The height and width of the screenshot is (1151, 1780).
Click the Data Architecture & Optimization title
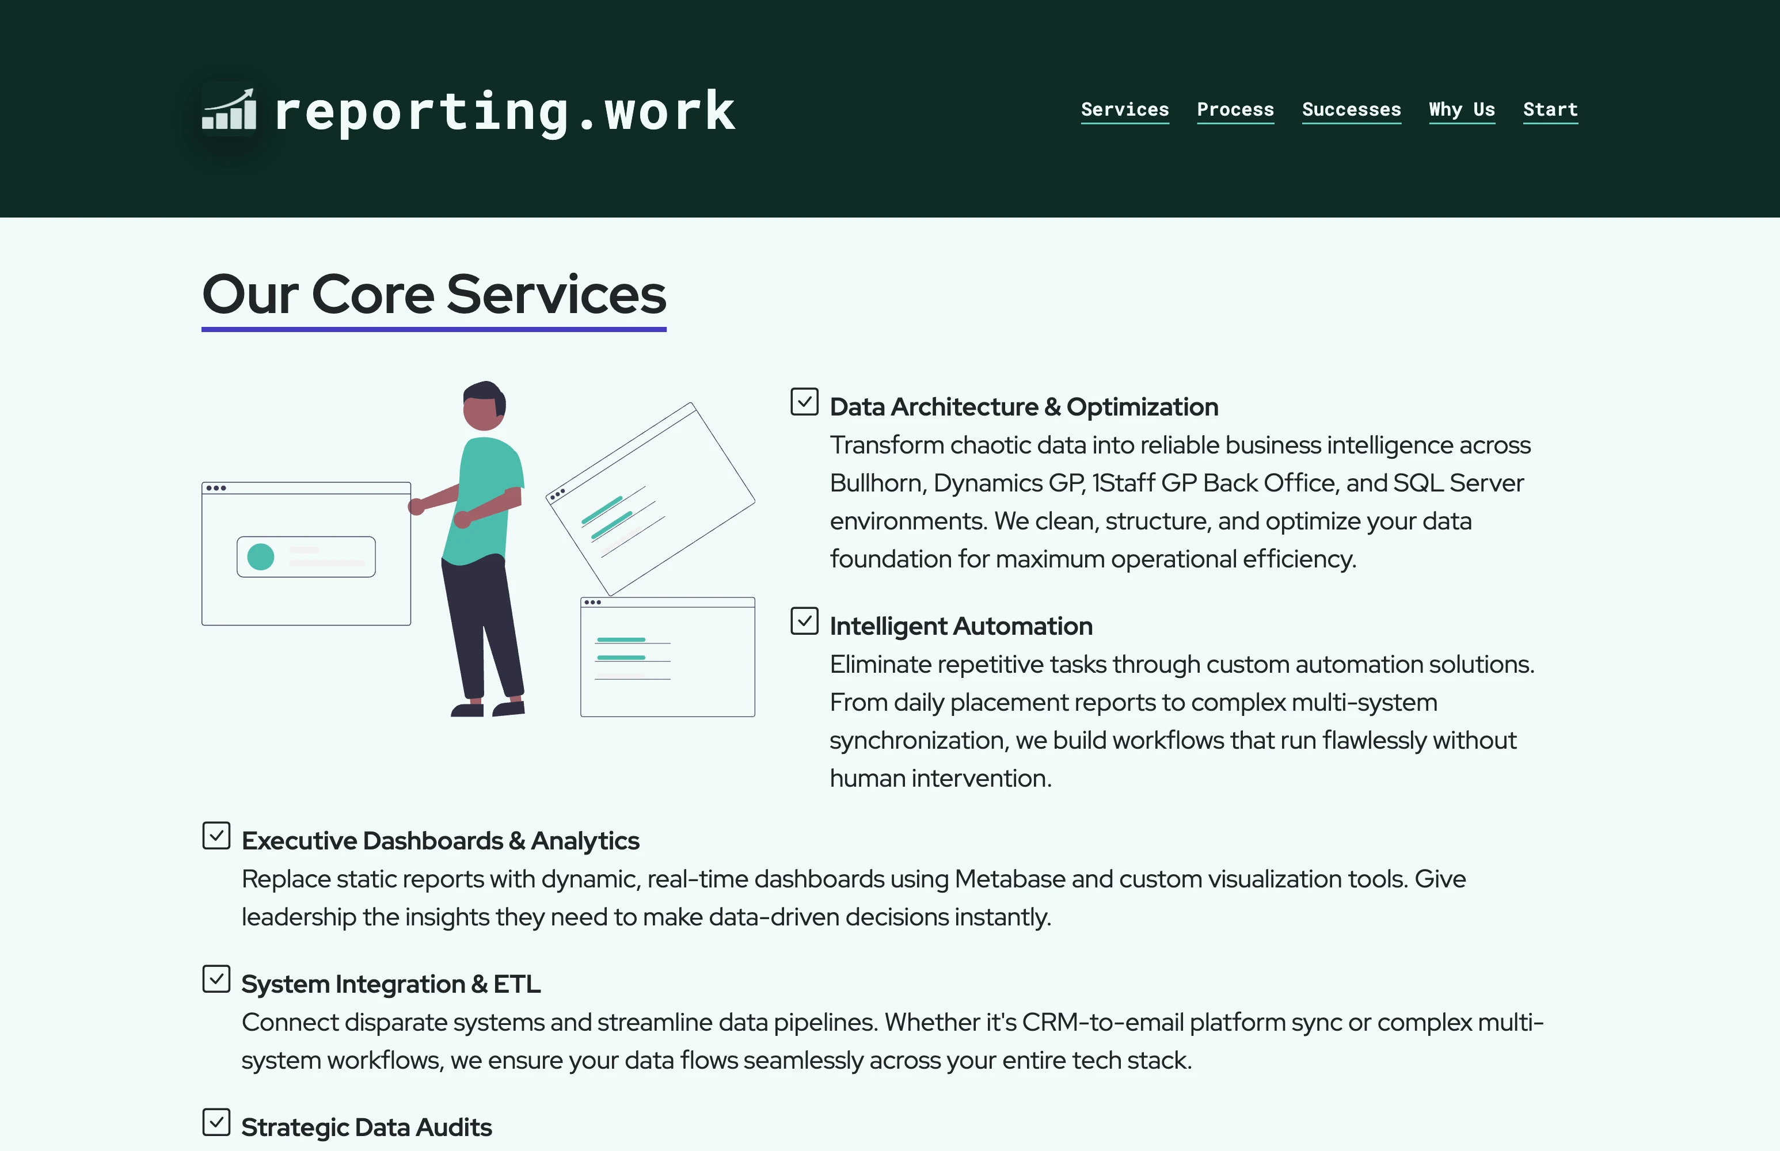[x=1024, y=406]
